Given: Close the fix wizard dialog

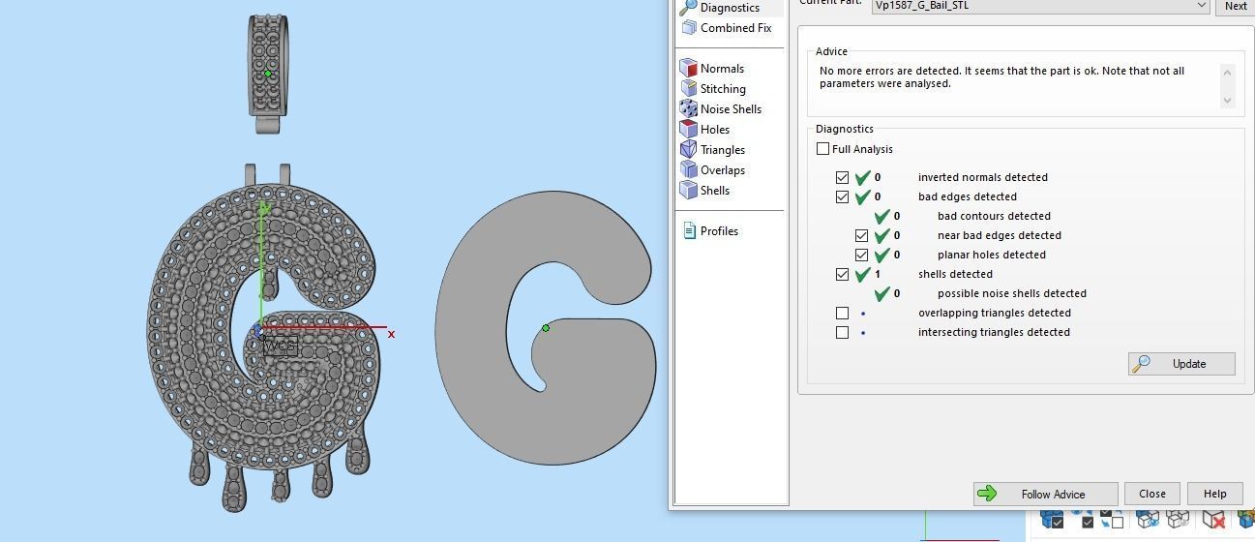Looking at the screenshot, I should click(1151, 494).
